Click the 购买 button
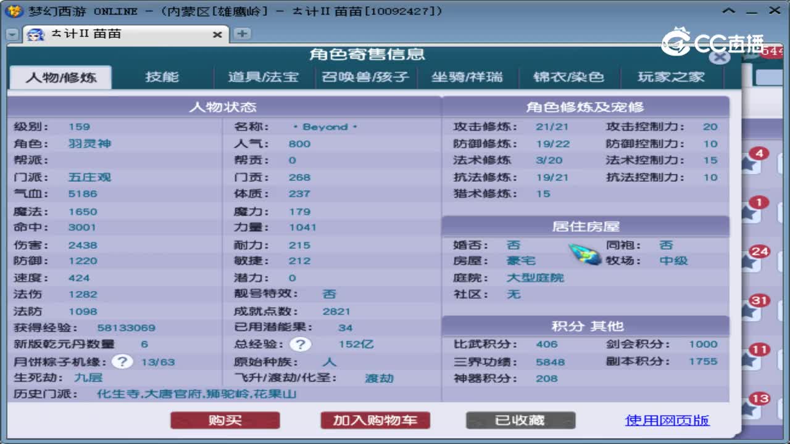Screen dimensions: 790x444 point(225,420)
